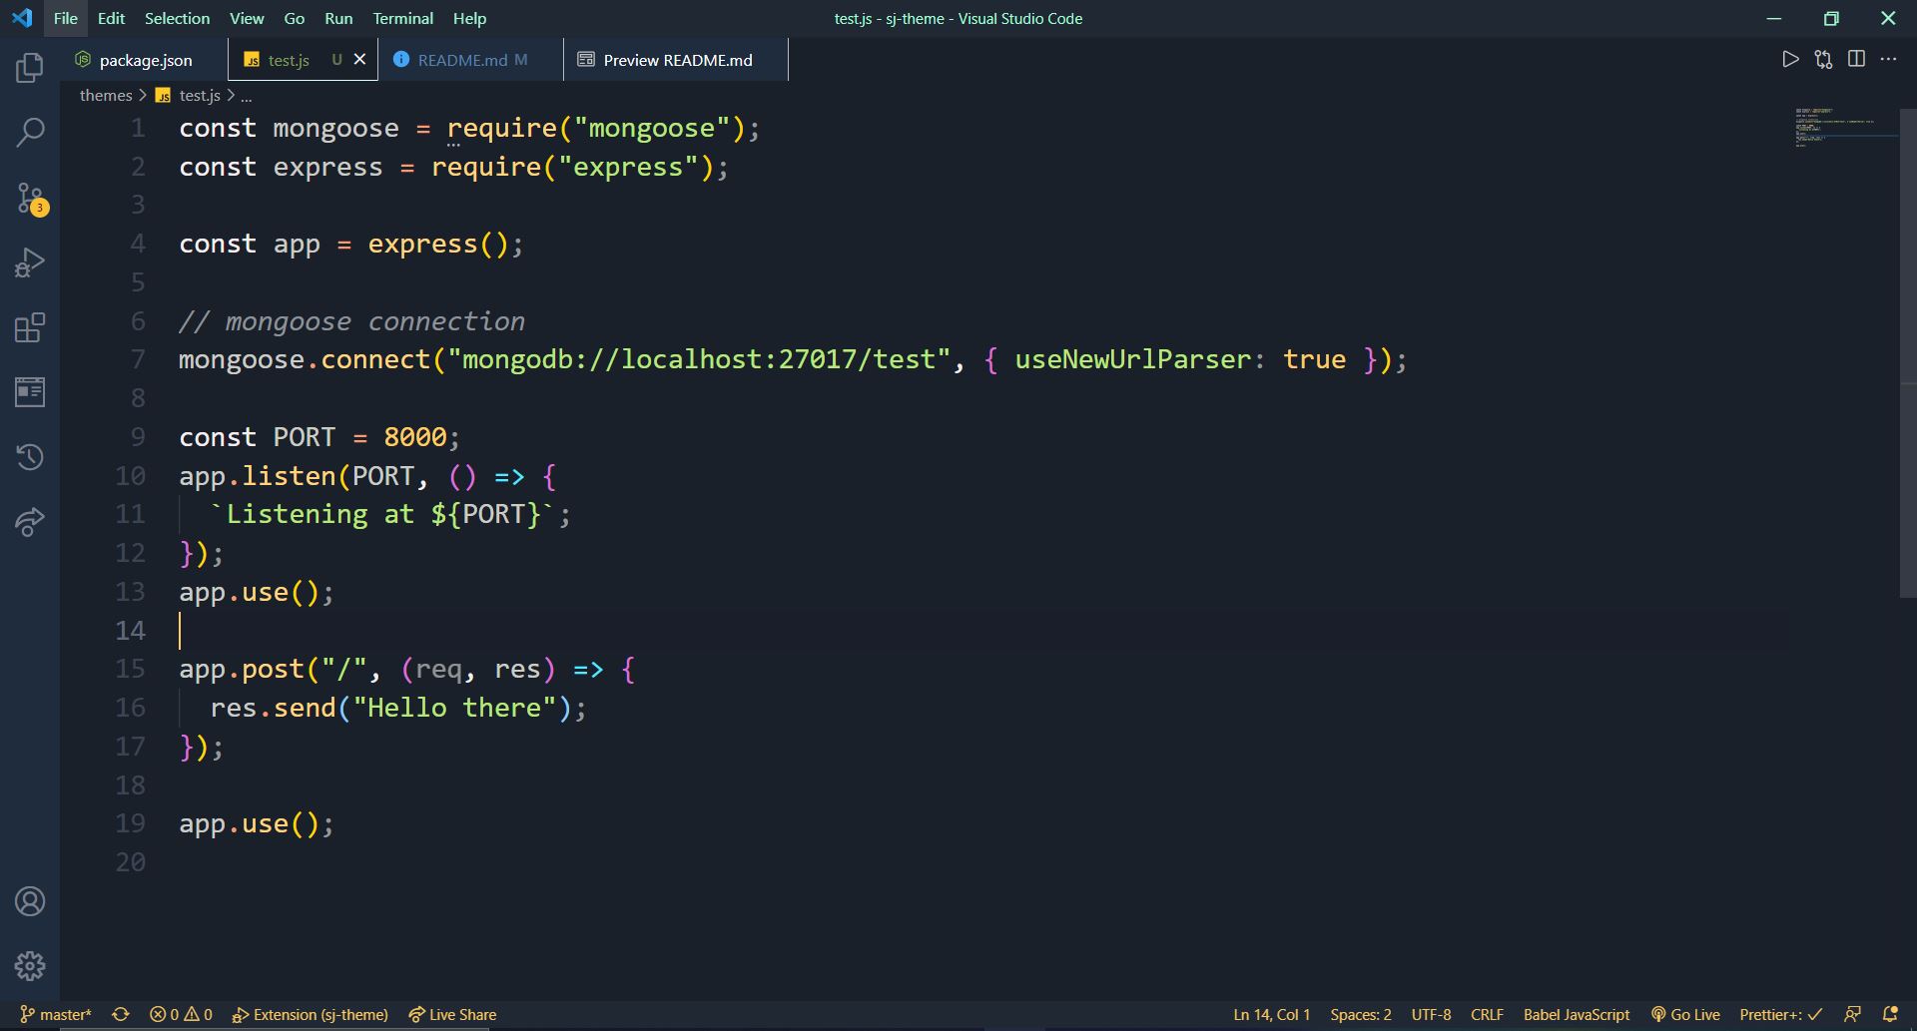Open the Go menu
The image size is (1917, 1031).
[x=295, y=18]
